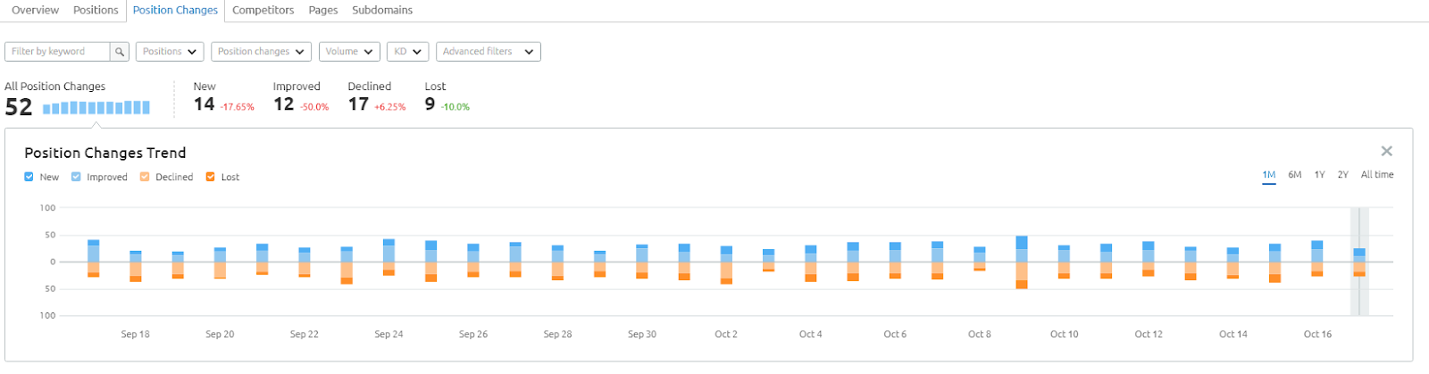
Task: Uncheck the New series checkbox
Action: tap(29, 177)
